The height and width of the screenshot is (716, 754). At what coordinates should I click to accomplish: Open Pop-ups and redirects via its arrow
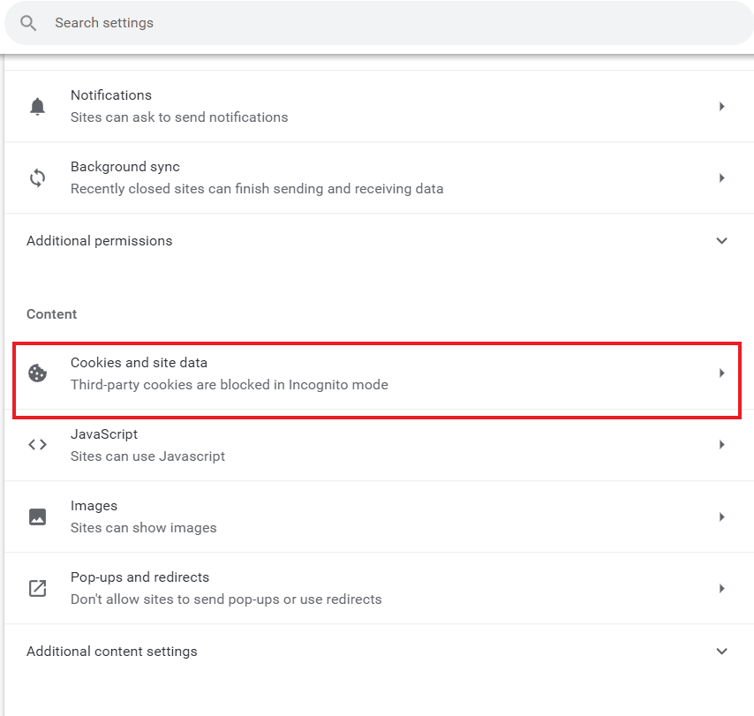click(x=722, y=588)
